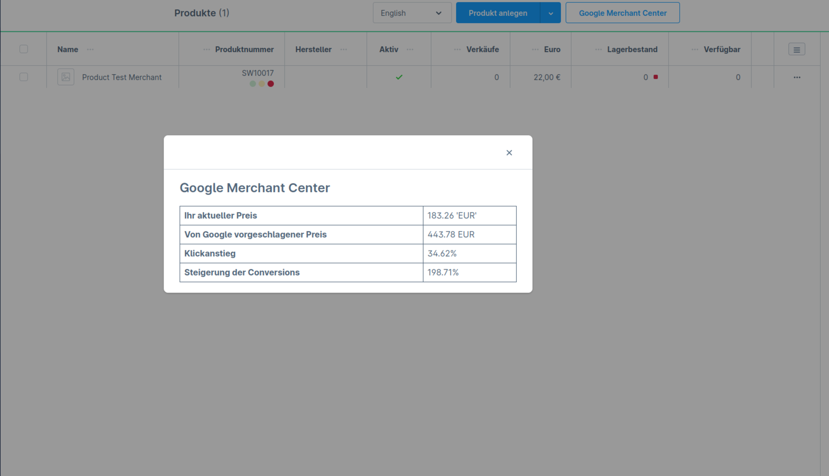Open the Hersteller column options dots
This screenshot has width=829, height=476.
coord(344,50)
